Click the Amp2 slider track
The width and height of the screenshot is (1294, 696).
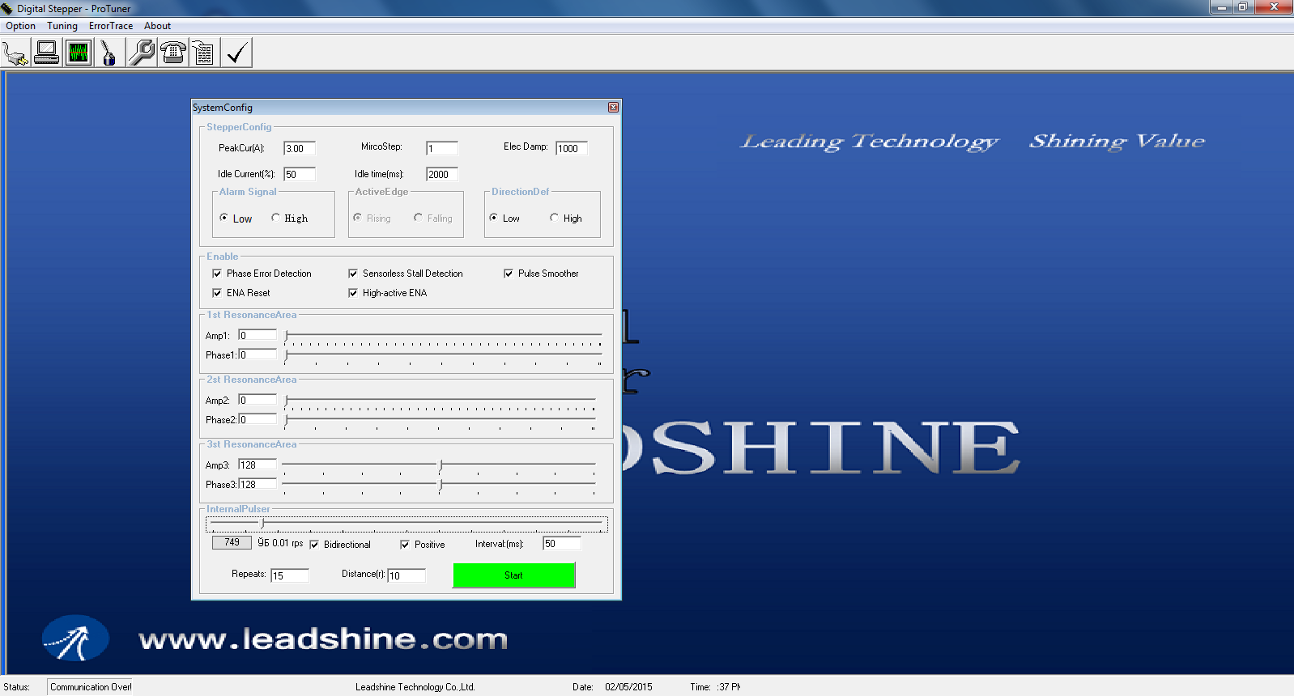(441, 399)
